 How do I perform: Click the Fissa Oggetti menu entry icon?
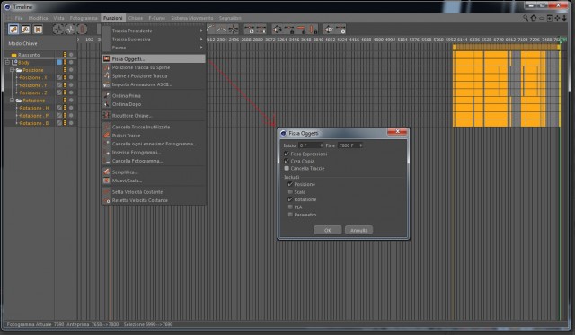coord(106,58)
